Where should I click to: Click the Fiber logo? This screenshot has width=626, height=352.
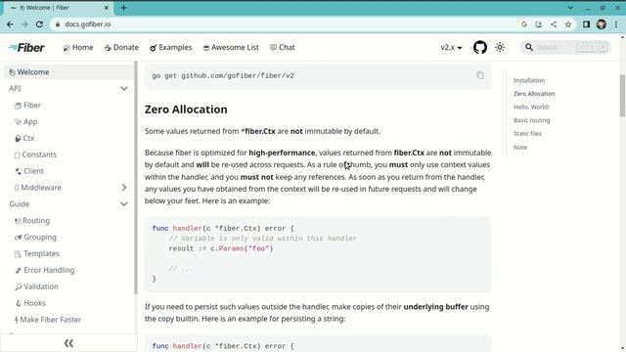pos(26,48)
